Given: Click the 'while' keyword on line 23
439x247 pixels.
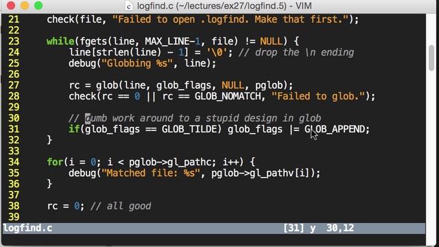Looking at the screenshot, I should (60, 41).
